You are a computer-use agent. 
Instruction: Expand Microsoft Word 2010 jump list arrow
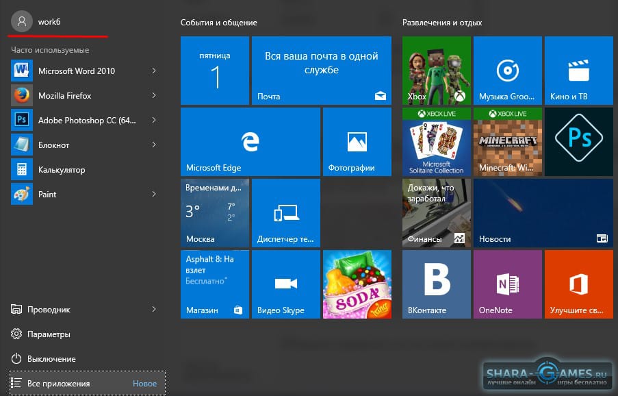[x=154, y=71]
